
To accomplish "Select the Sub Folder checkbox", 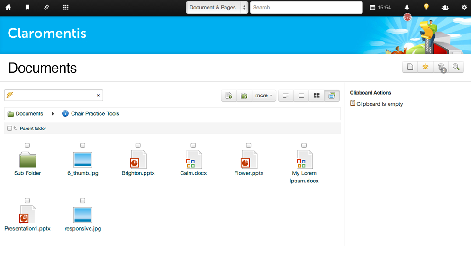I will [27, 146].
